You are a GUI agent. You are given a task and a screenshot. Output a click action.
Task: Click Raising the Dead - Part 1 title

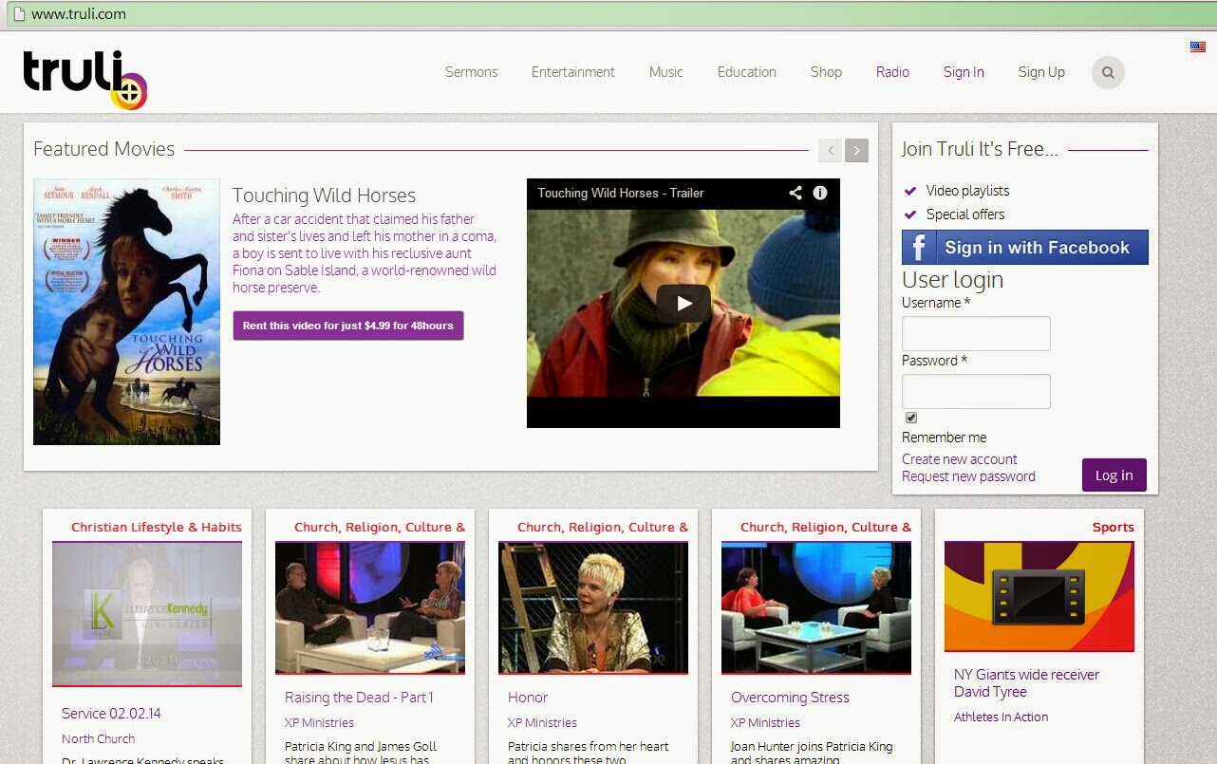tap(359, 698)
